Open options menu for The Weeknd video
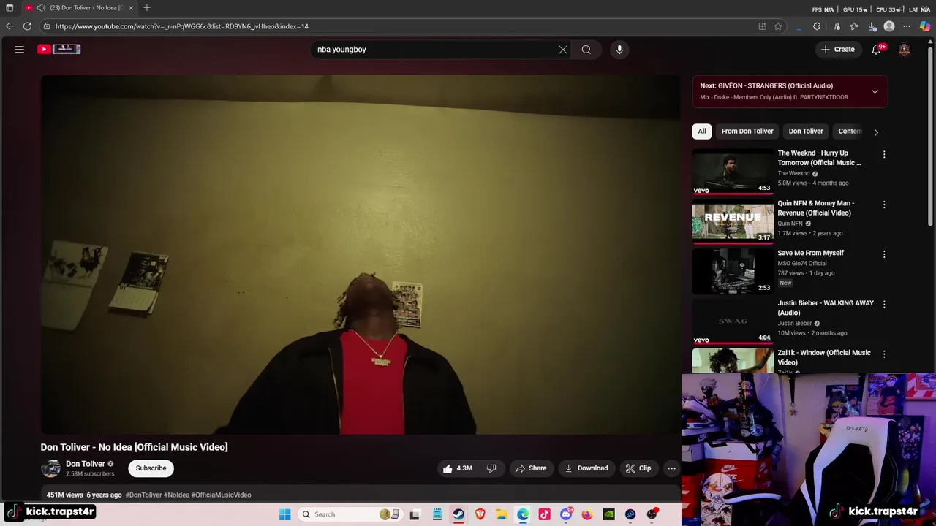936x526 pixels. tap(884, 155)
